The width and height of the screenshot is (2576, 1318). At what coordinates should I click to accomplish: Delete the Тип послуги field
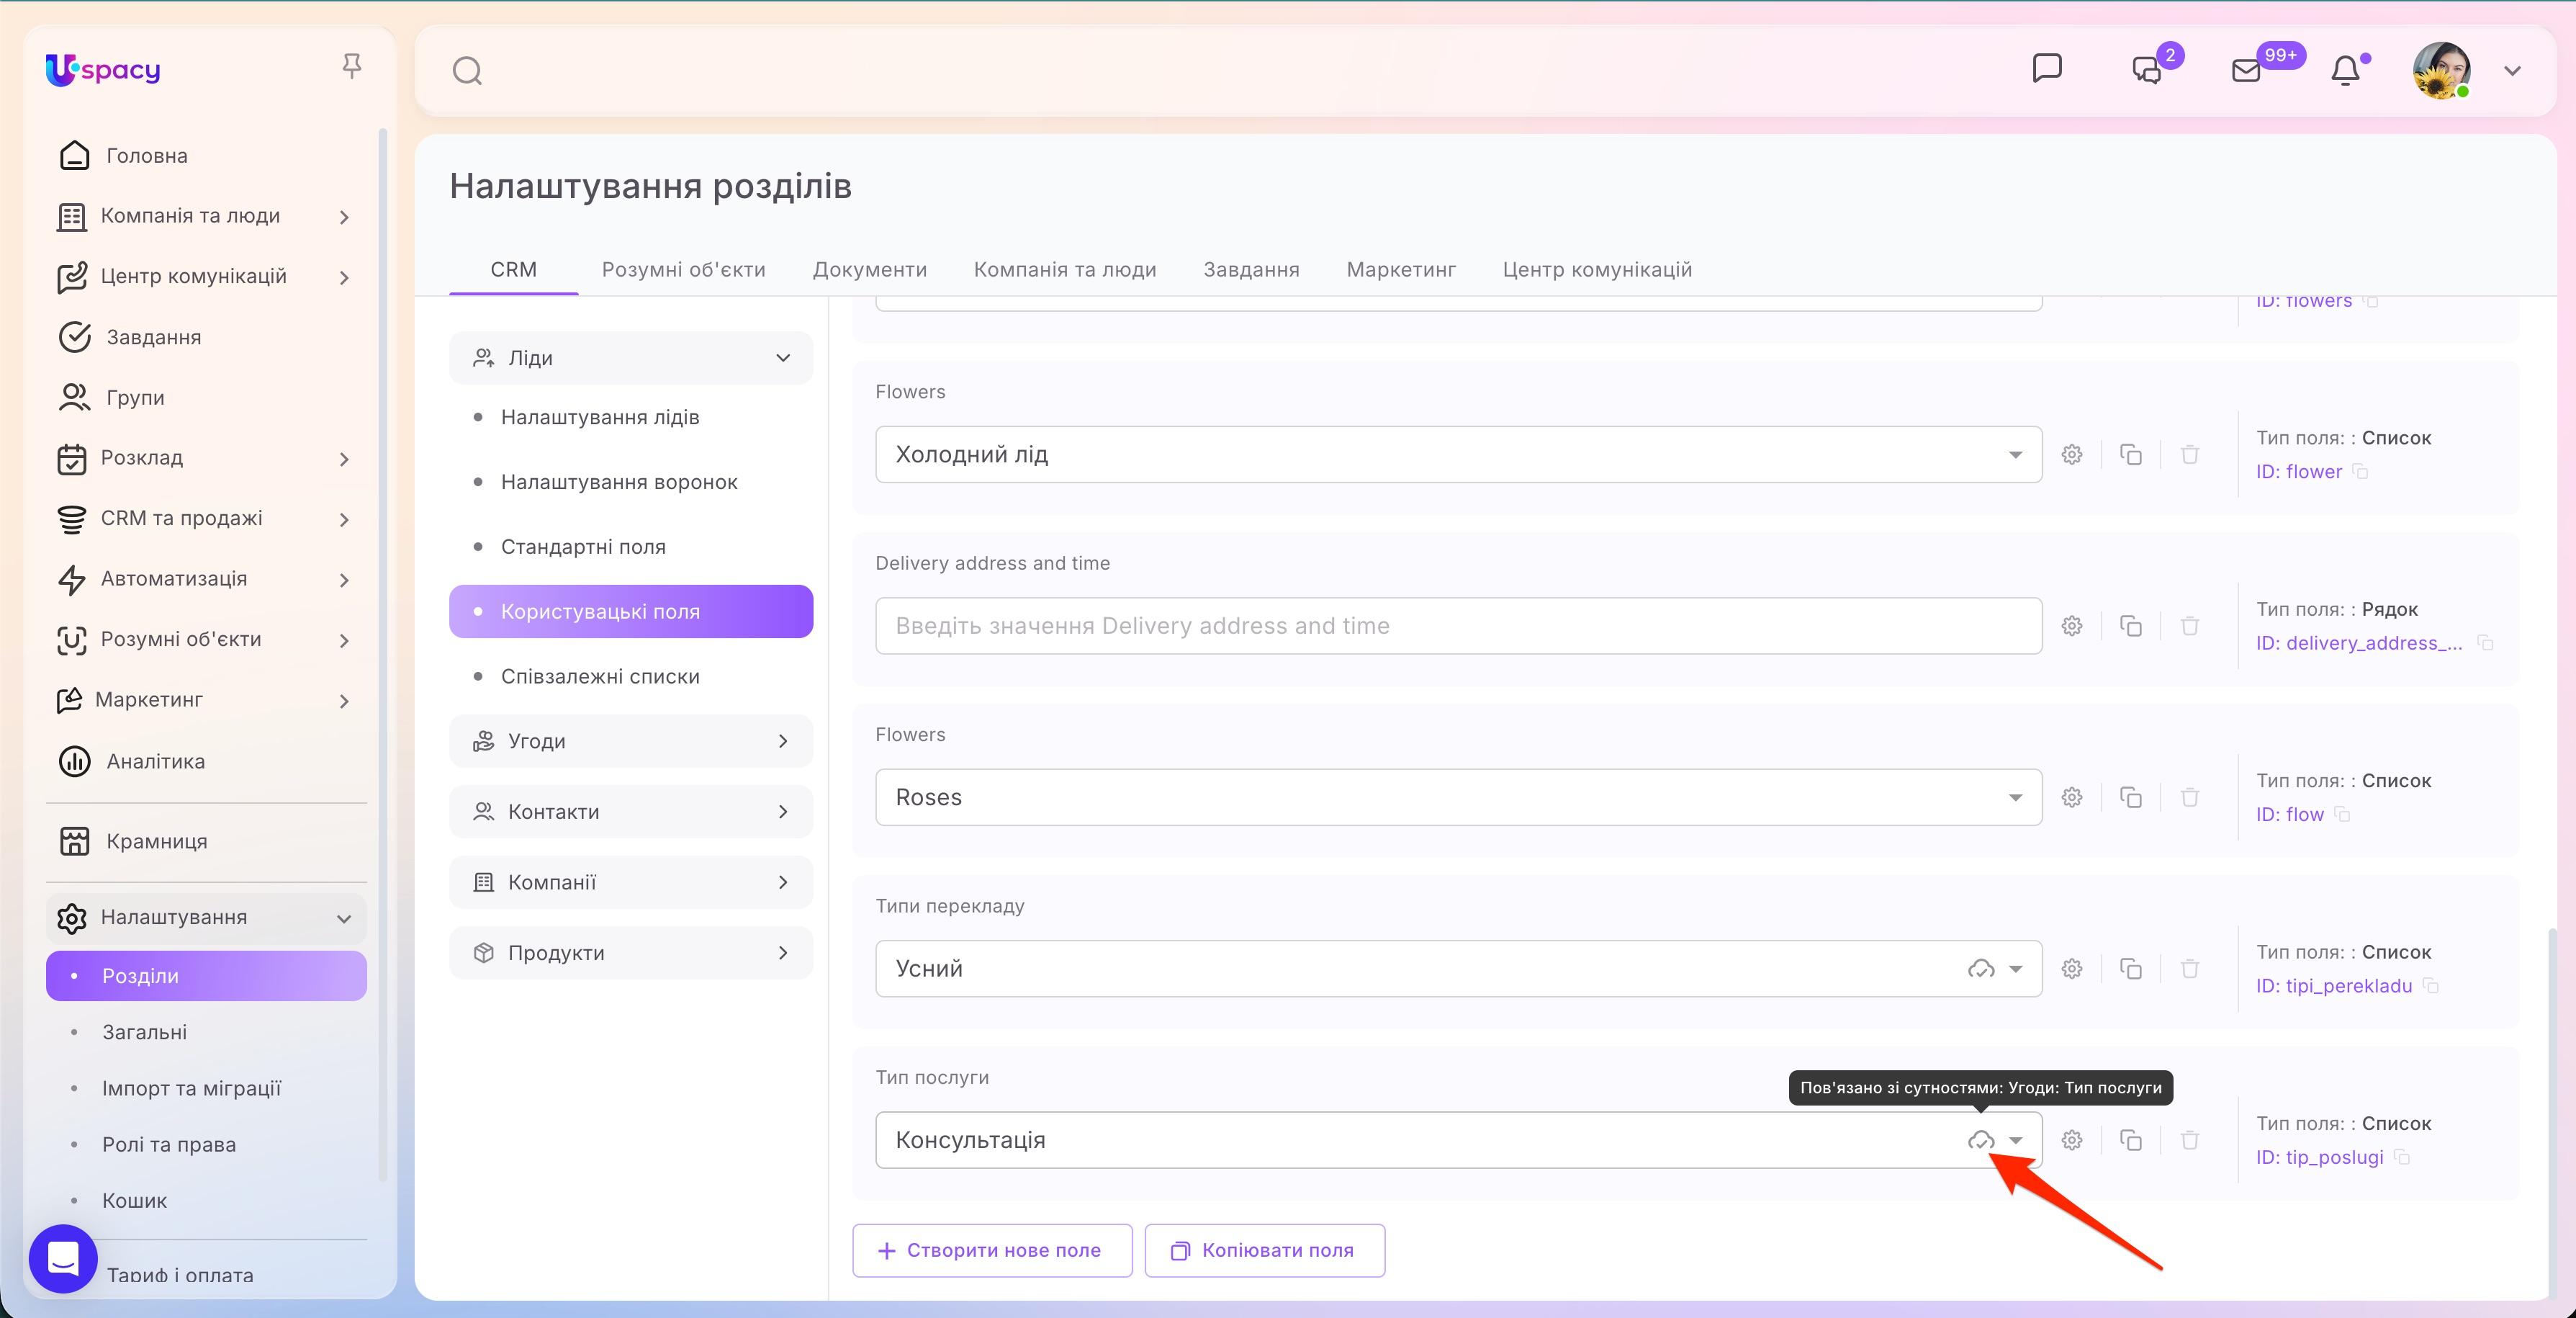click(2190, 1140)
